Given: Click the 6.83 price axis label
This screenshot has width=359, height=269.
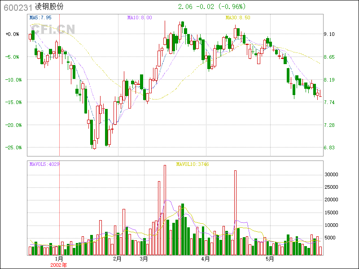Looking at the screenshot, I should [329, 148].
